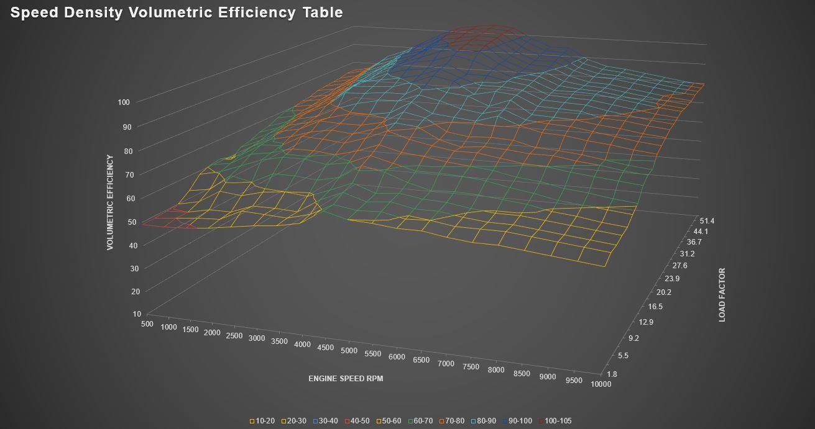The height and width of the screenshot is (429, 815).
Task: Select the 1.8 load factor label
Action: coord(613,374)
